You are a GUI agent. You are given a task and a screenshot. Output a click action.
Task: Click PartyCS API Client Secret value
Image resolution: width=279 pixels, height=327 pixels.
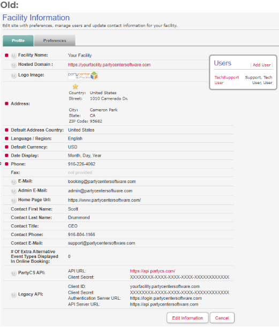click(x=179, y=277)
